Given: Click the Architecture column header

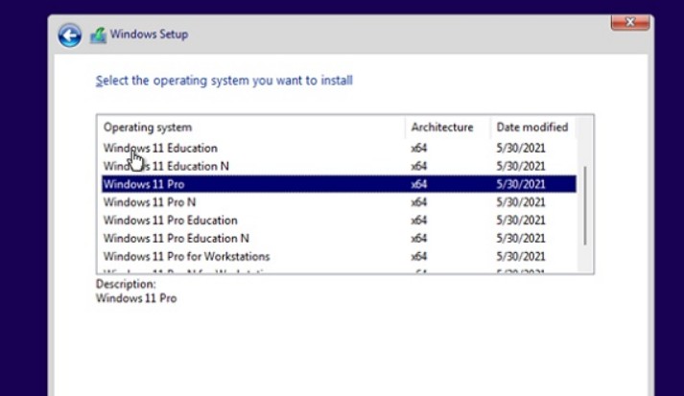Looking at the screenshot, I should point(448,128).
